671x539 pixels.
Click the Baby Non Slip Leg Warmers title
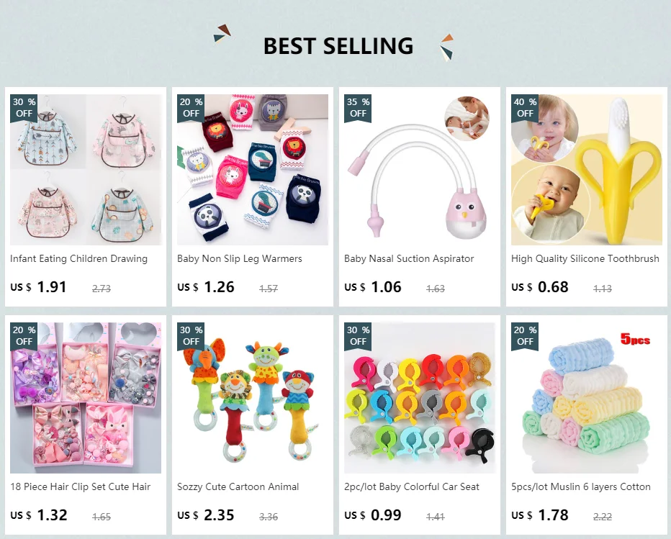(x=240, y=259)
